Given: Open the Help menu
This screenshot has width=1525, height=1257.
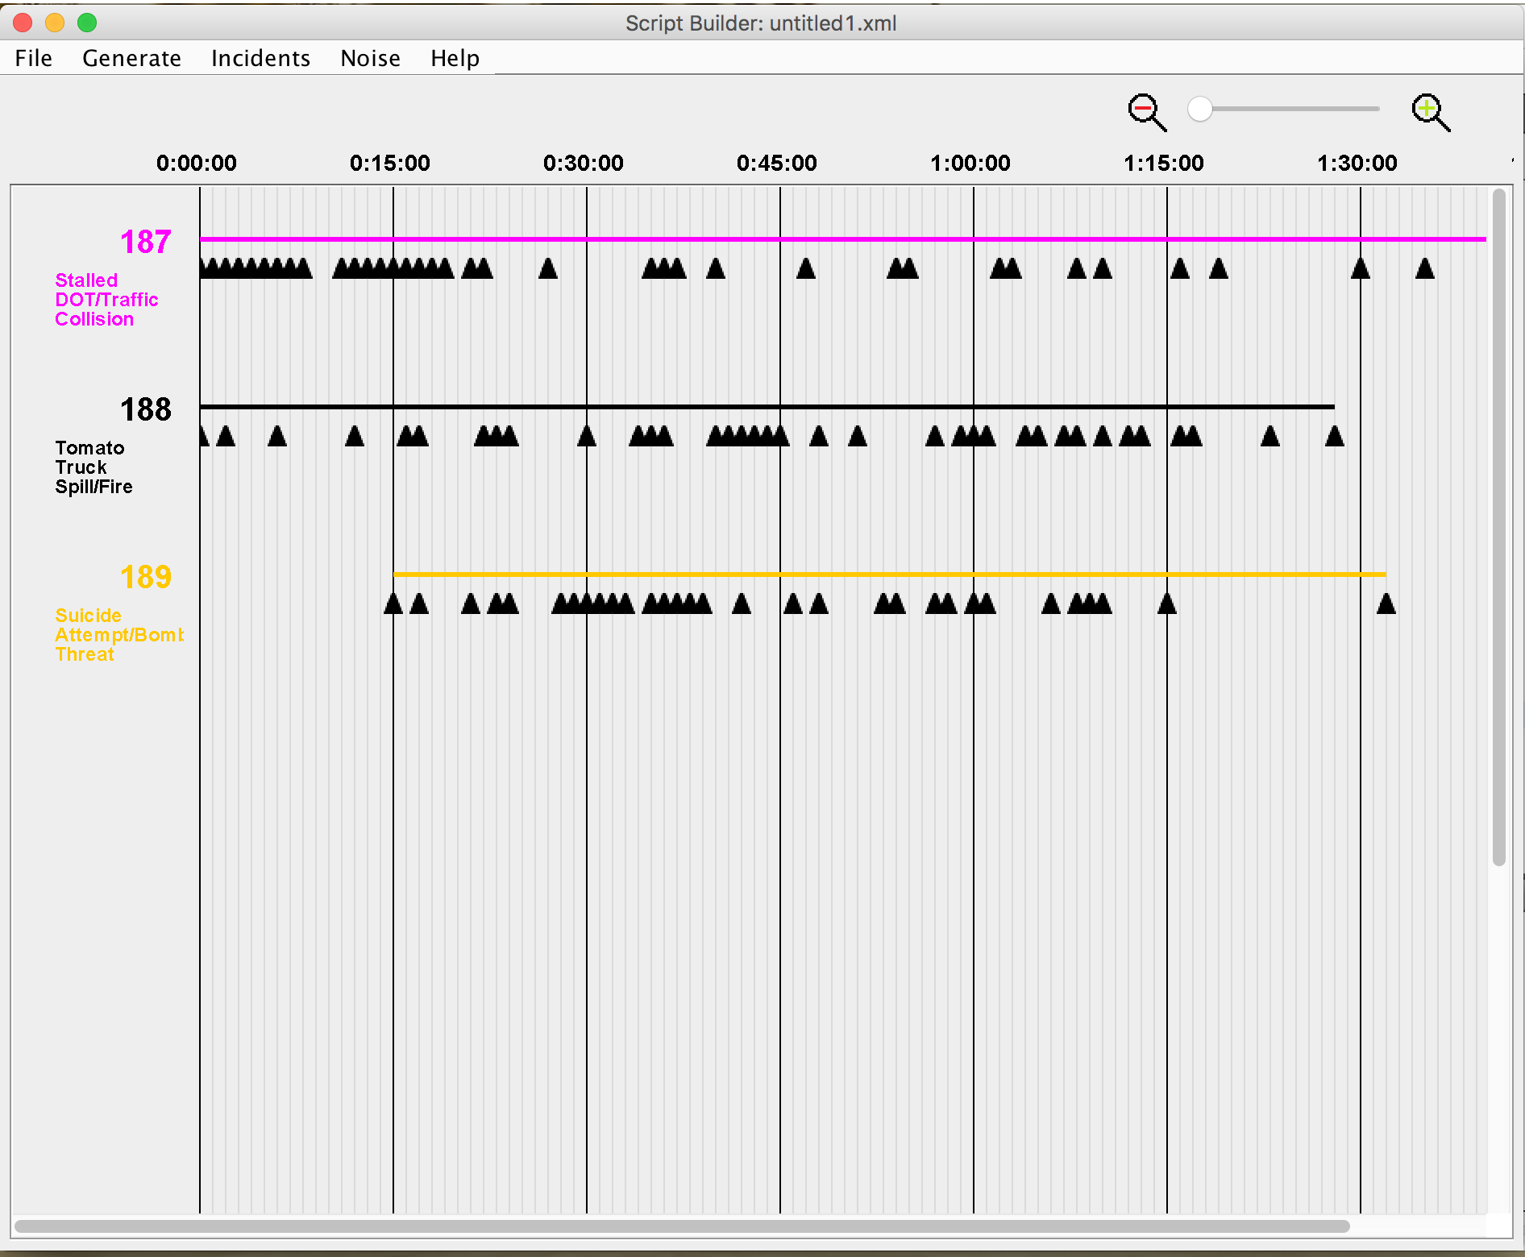Looking at the screenshot, I should [x=455, y=58].
